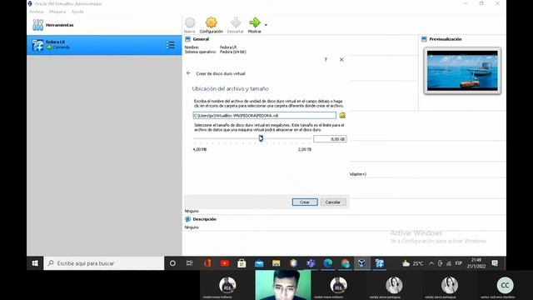Click the Nueva toolbar icon
The height and width of the screenshot is (300, 533).
(190, 22)
